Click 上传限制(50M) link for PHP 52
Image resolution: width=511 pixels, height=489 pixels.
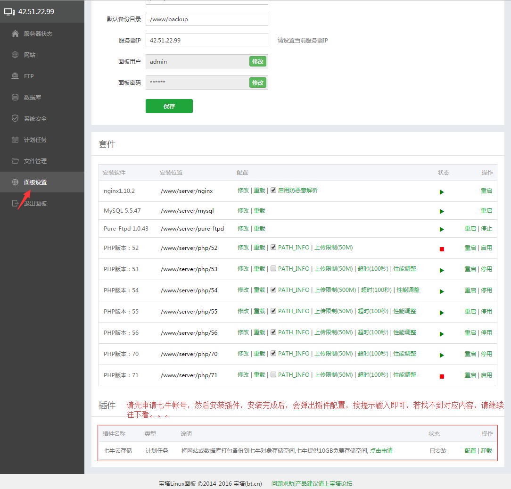tap(333, 248)
